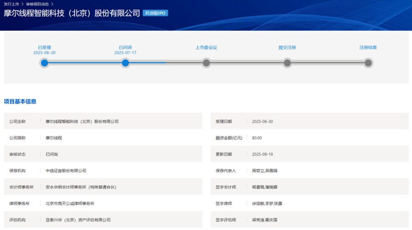
Task: Select the 注册结果 final stage circle
Action: [x=368, y=63]
